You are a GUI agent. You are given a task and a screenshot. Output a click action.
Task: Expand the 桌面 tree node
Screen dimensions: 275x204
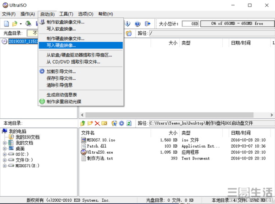pos(5,149)
